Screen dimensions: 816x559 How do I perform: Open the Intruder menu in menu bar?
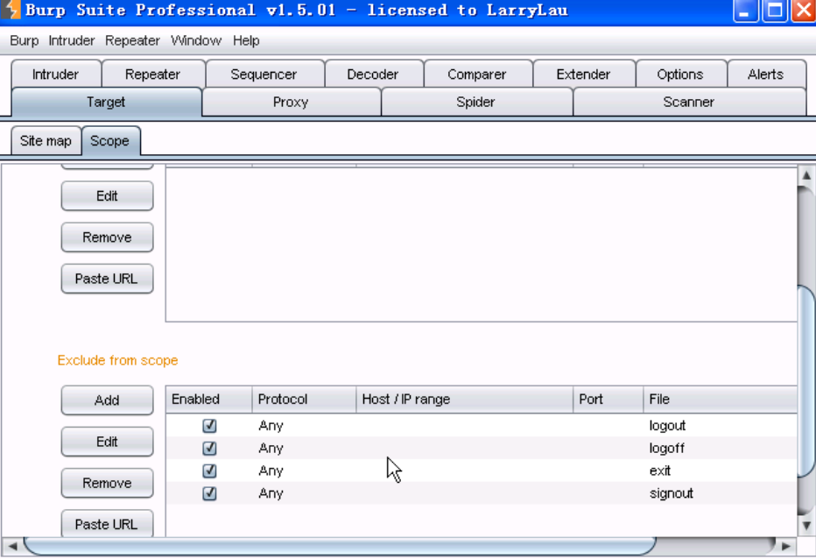71,40
